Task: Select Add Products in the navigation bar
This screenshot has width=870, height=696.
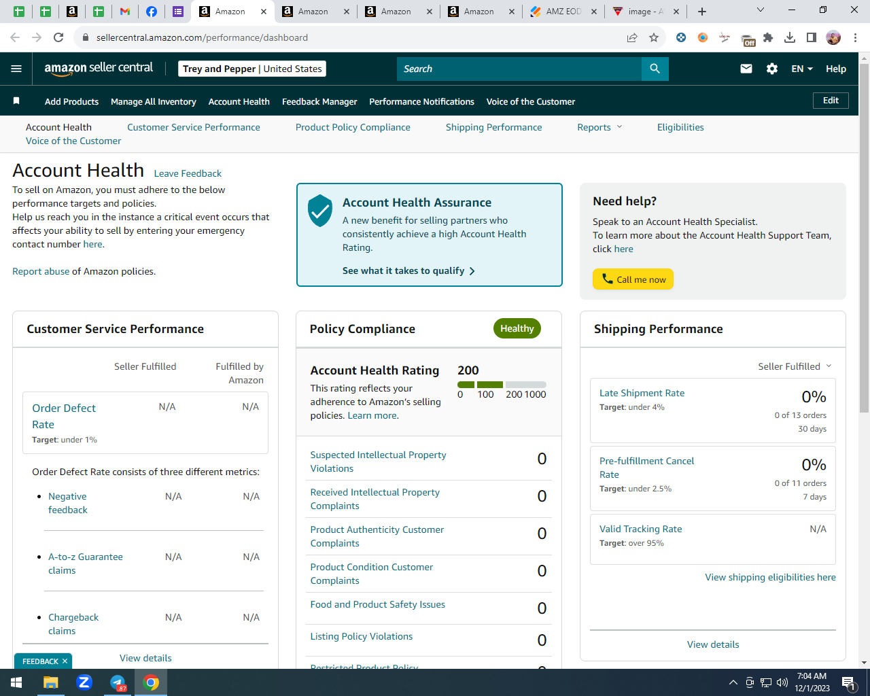Action: click(x=71, y=101)
